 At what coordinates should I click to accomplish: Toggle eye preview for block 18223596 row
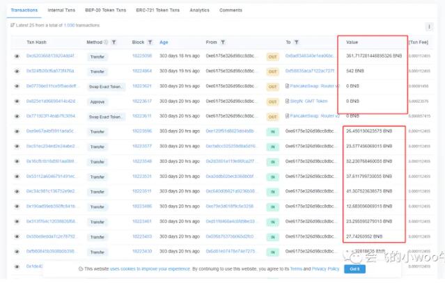click(x=17, y=131)
